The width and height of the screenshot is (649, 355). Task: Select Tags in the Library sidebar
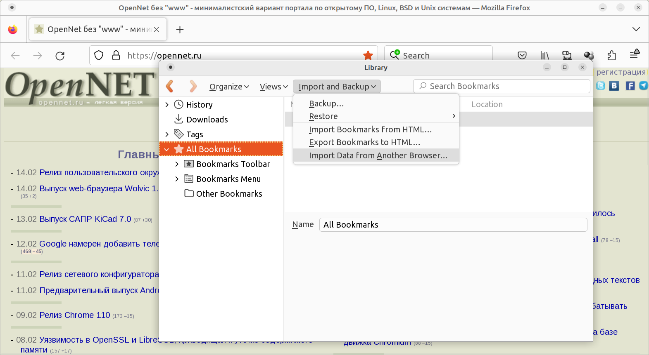[195, 134]
